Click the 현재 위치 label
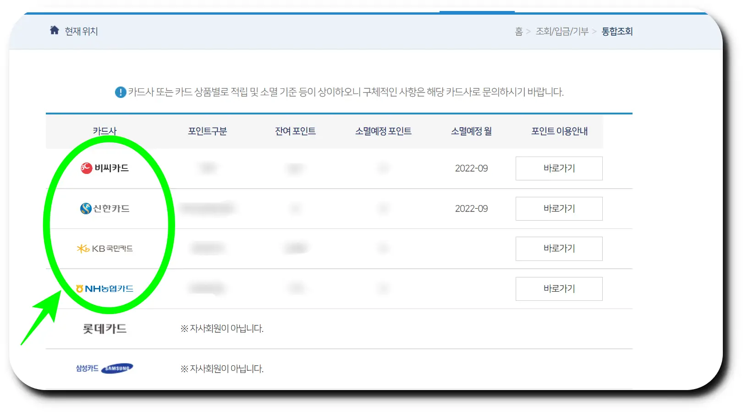 [81, 31]
